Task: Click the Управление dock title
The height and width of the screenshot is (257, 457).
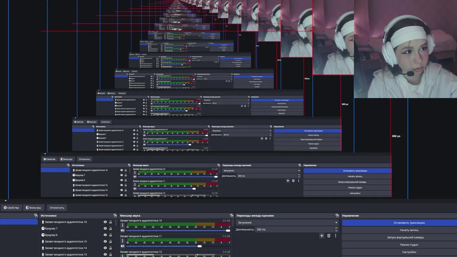Action: click(x=350, y=216)
